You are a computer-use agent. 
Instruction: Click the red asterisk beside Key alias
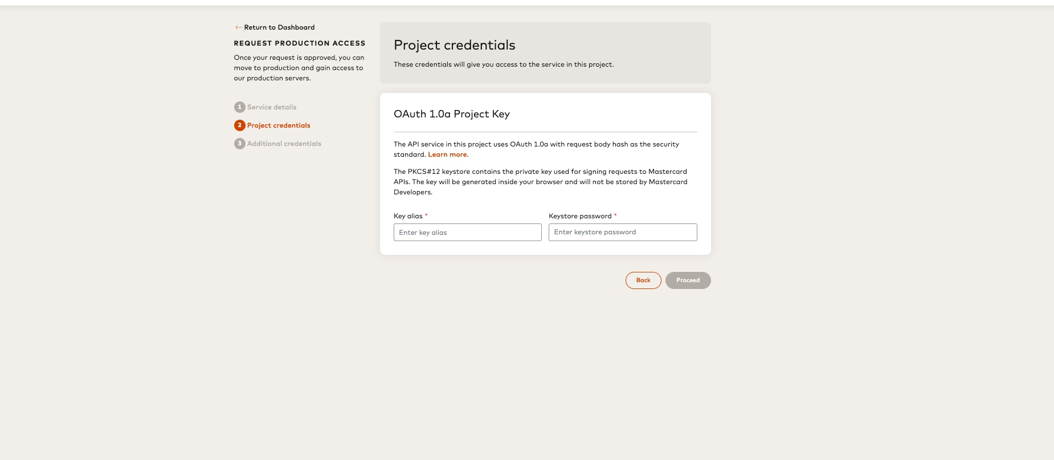pos(426,215)
